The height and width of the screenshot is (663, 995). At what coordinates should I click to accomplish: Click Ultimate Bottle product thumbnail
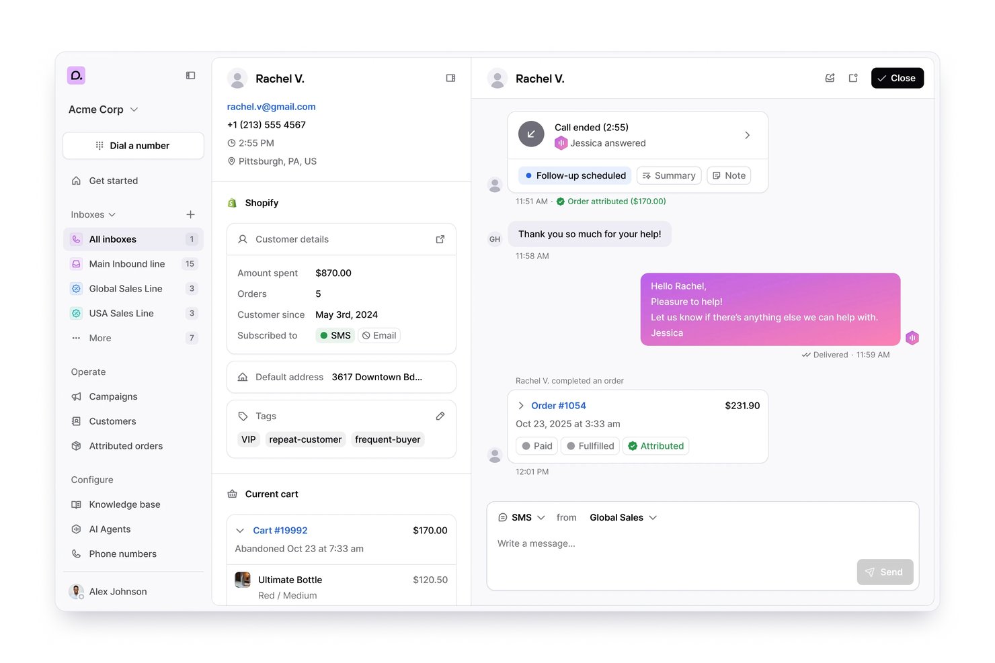[x=243, y=580]
